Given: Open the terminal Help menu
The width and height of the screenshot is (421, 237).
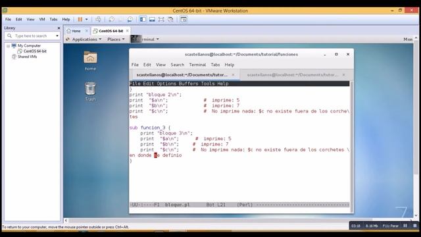Looking at the screenshot, I should point(230,65).
